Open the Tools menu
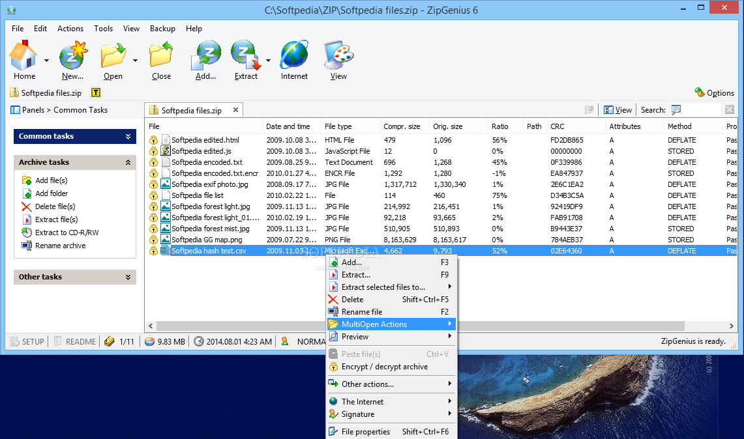This screenshot has width=744, height=439. [x=103, y=29]
